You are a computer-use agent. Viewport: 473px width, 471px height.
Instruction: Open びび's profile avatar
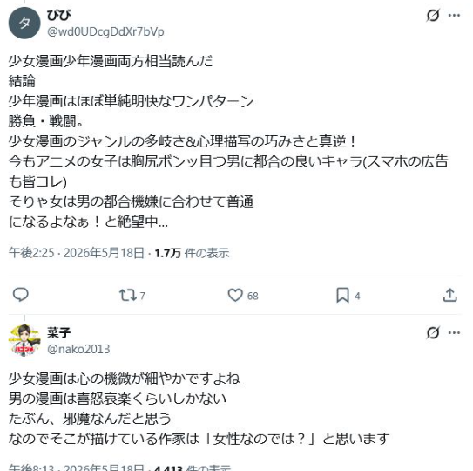coord(24,24)
